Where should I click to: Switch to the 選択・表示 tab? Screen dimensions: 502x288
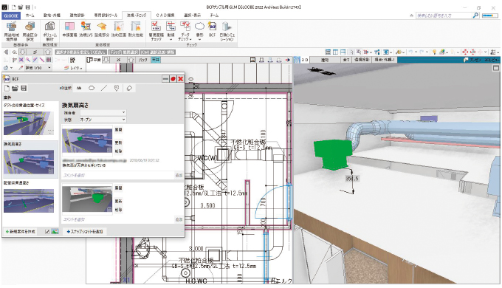tap(192, 16)
